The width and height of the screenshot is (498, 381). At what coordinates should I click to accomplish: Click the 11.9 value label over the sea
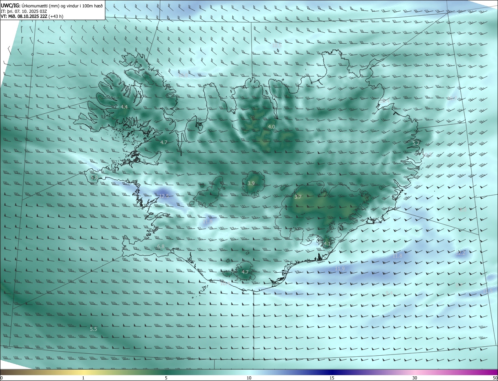point(340,269)
